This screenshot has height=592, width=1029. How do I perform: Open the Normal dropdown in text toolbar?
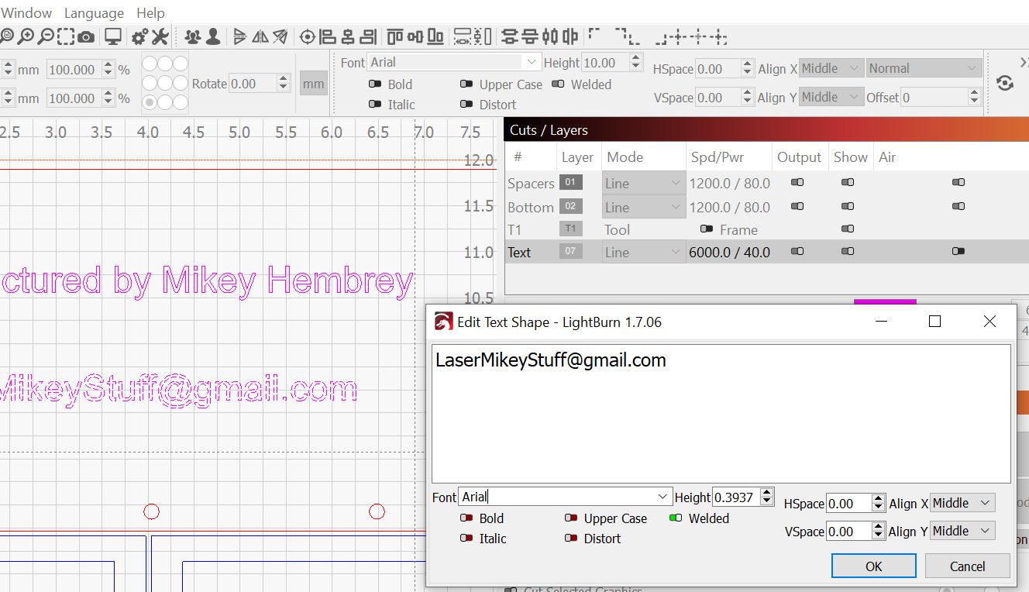coord(924,68)
